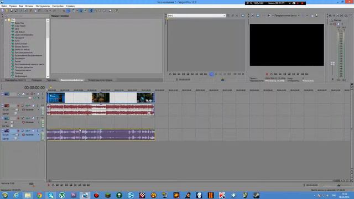Toggle Automatic Crossfades in toolbar
Image resolution: width=354 pixels, height=199 pixels.
click(68, 11)
